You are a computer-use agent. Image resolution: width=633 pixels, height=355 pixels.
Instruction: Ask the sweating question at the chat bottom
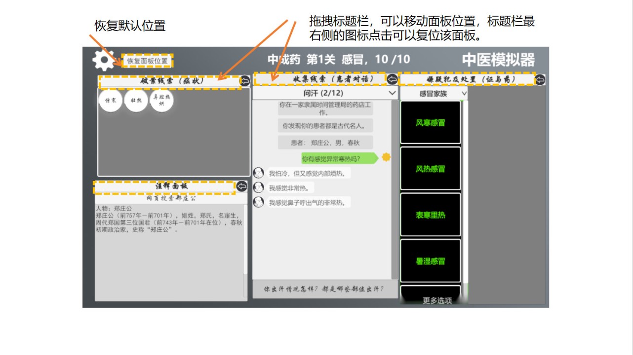coord(324,289)
